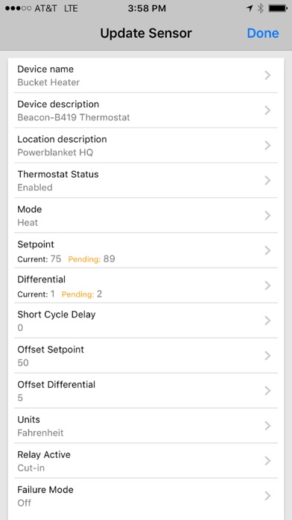Viewport: 292px width, 520px height.
Task: Tap the Done button
Action: 263,33
